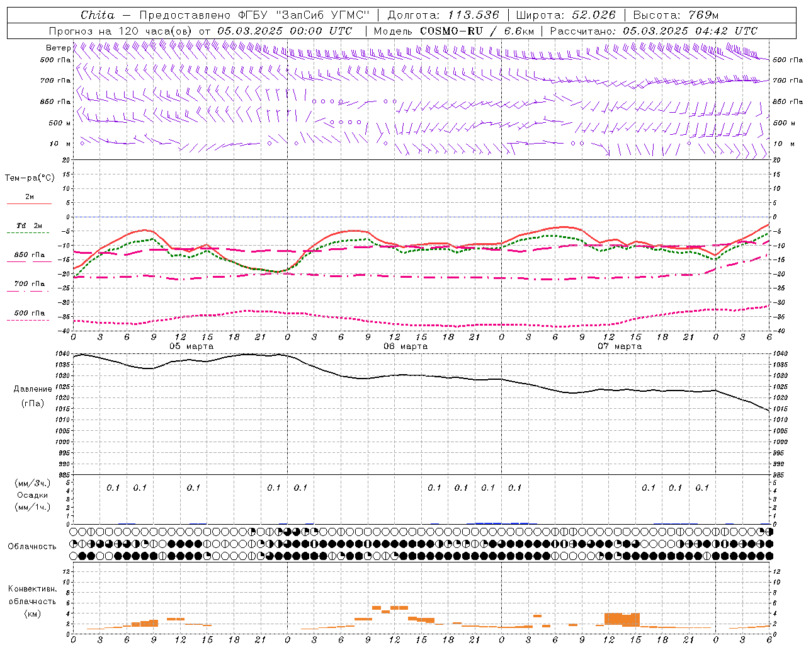Click "Рассчитано: 05.03.2025 04:42 UTC" timestamp
806x645 pixels.
click(654, 31)
